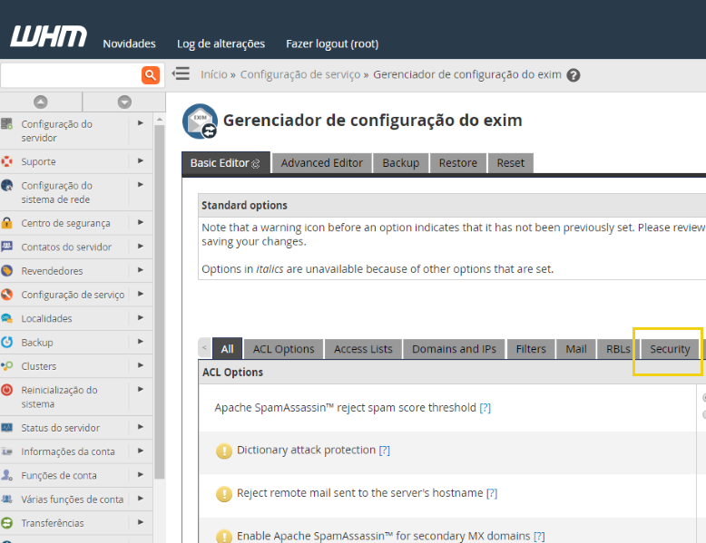The width and height of the screenshot is (706, 543).
Task: Click the Status do servidor icon
Action: click(x=6, y=427)
